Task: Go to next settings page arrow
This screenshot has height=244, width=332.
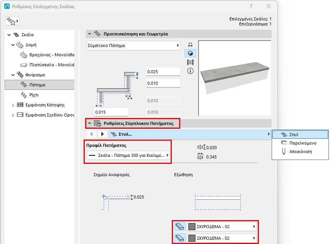Action: 103,134
